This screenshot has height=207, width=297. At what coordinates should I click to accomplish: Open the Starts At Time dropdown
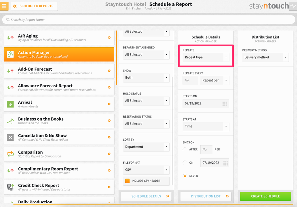(206, 126)
